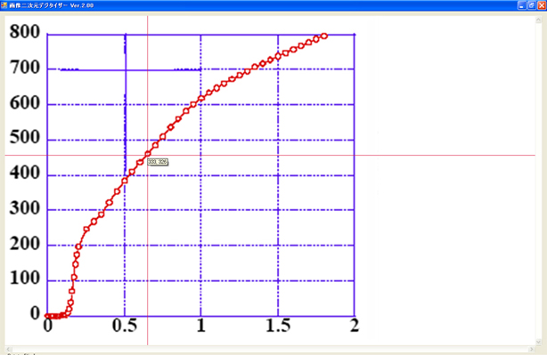The height and width of the screenshot is (355, 547).
Task: Click the 800 label on the y-axis
Action: (x=25, y=32)
